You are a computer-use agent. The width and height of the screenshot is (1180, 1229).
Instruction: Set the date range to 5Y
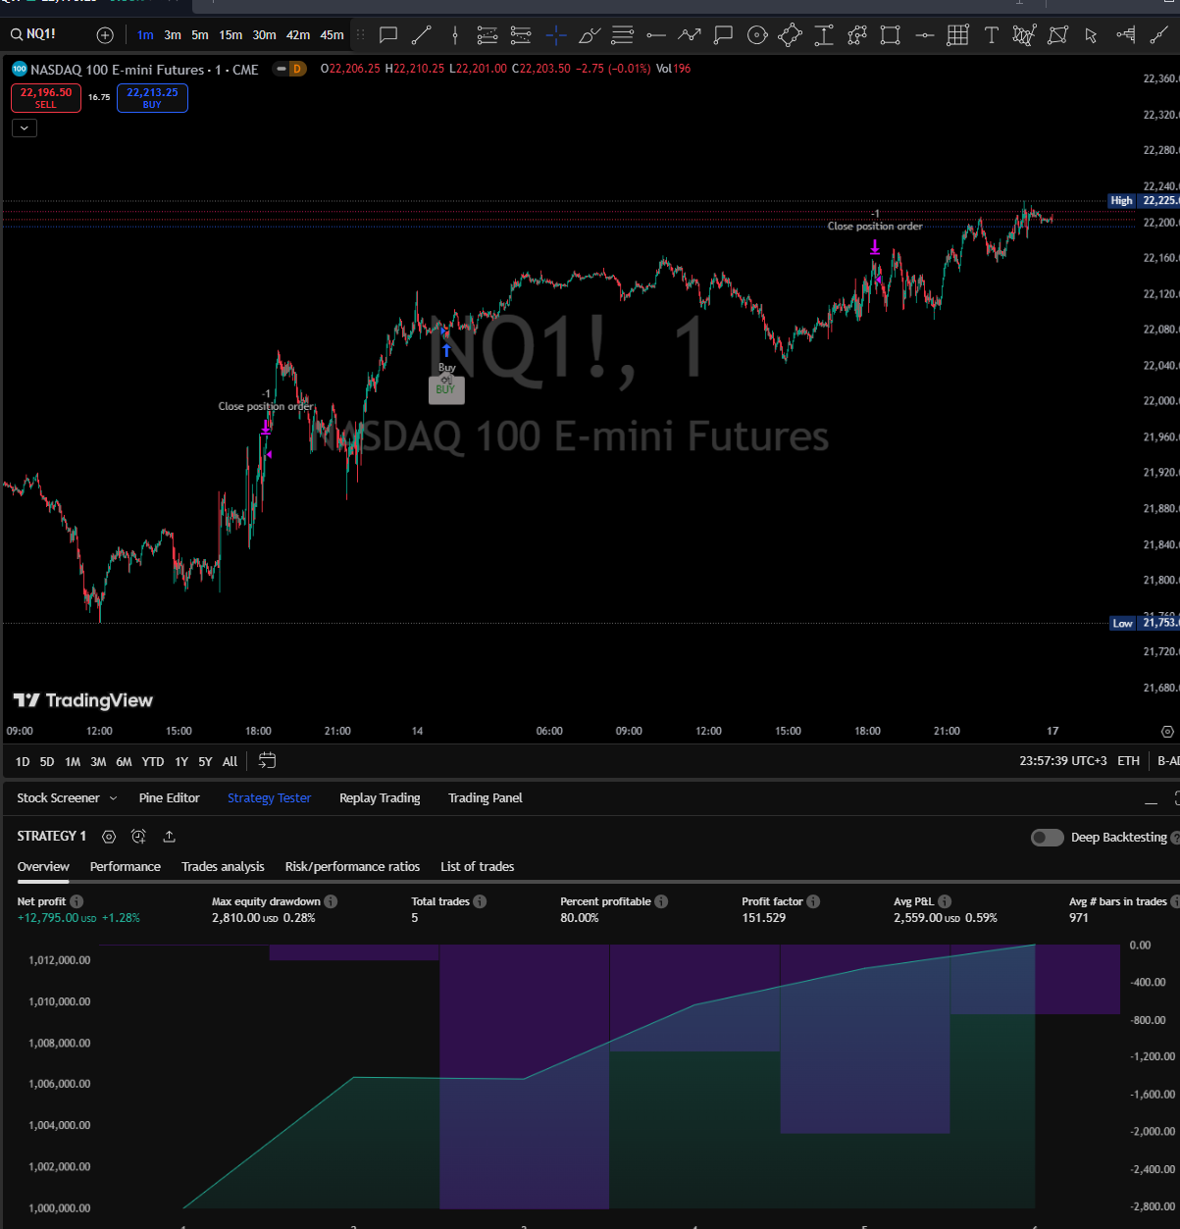click(x=205, y=761)
